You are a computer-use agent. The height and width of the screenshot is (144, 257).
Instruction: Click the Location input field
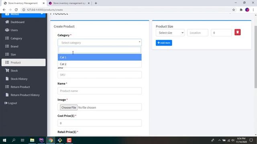198,33
